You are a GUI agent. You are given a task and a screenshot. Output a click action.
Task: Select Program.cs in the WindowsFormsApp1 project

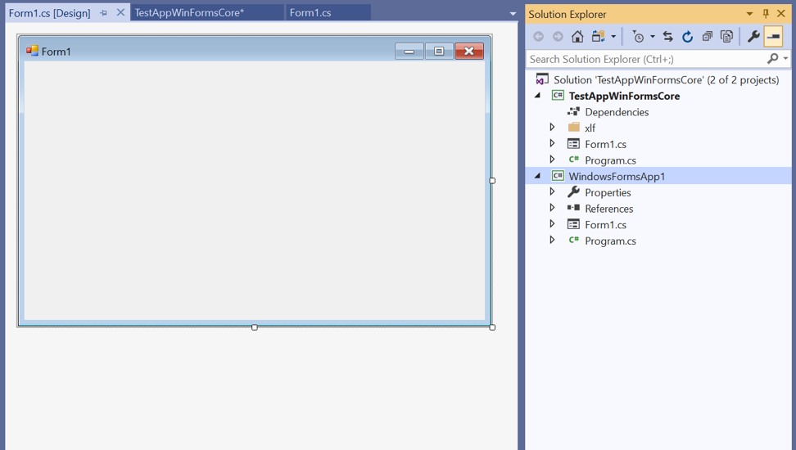[610, 241]
